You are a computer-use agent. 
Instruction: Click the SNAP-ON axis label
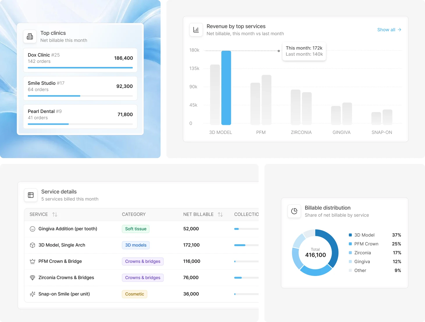point(382,132)
